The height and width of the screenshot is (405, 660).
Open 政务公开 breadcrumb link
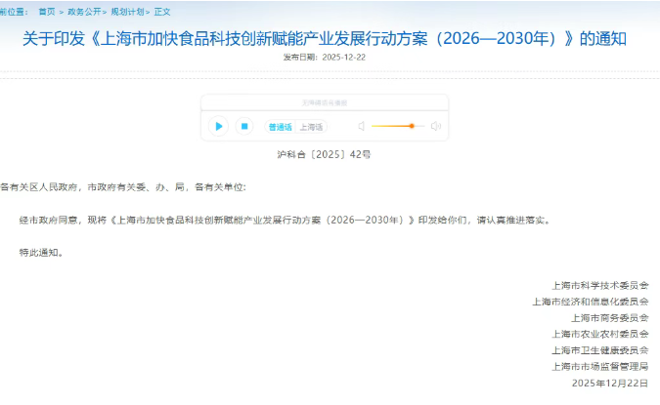[85, 11]
